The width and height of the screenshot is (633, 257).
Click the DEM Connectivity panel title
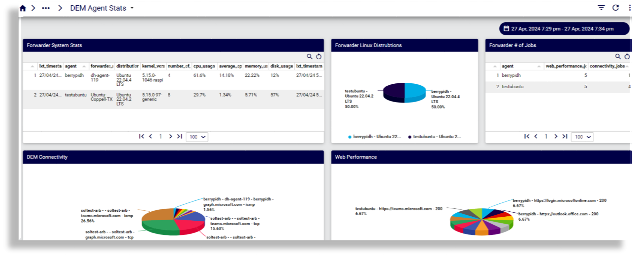coord(47,157)
